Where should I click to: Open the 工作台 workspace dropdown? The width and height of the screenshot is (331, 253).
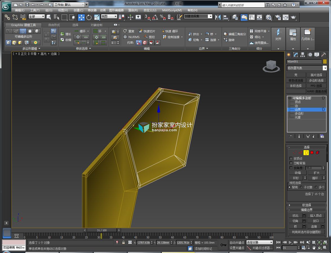(69, 4)
